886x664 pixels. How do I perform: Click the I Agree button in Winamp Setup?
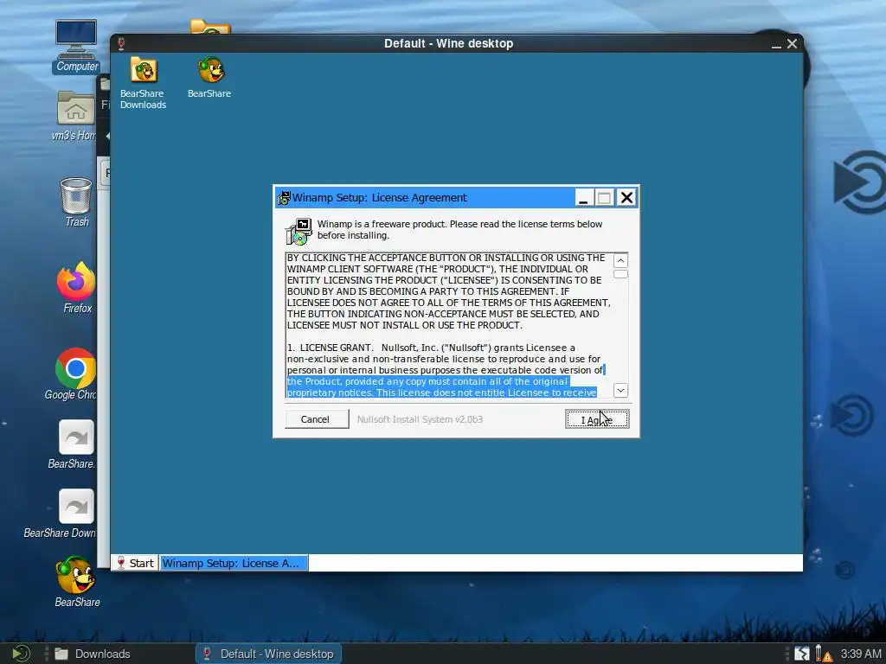click(597, 419)
